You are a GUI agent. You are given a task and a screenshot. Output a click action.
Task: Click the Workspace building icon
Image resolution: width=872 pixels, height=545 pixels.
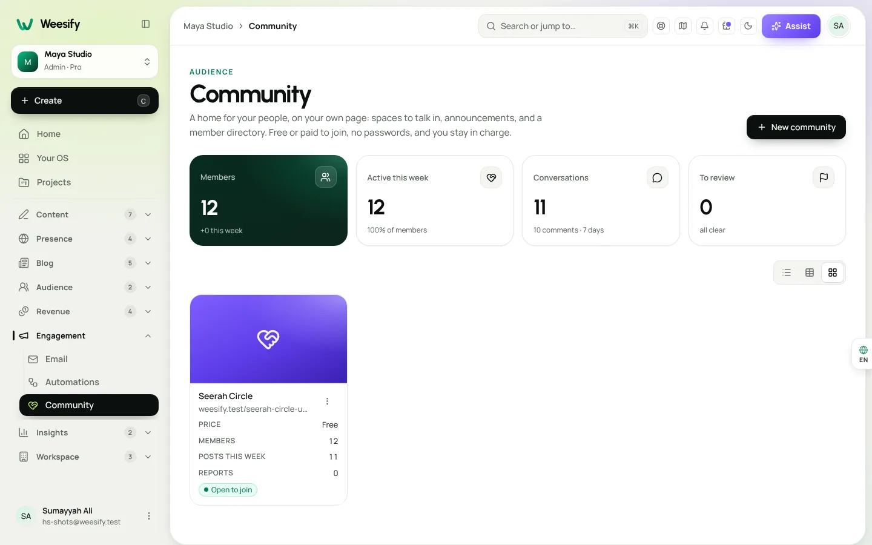[24, 457]
